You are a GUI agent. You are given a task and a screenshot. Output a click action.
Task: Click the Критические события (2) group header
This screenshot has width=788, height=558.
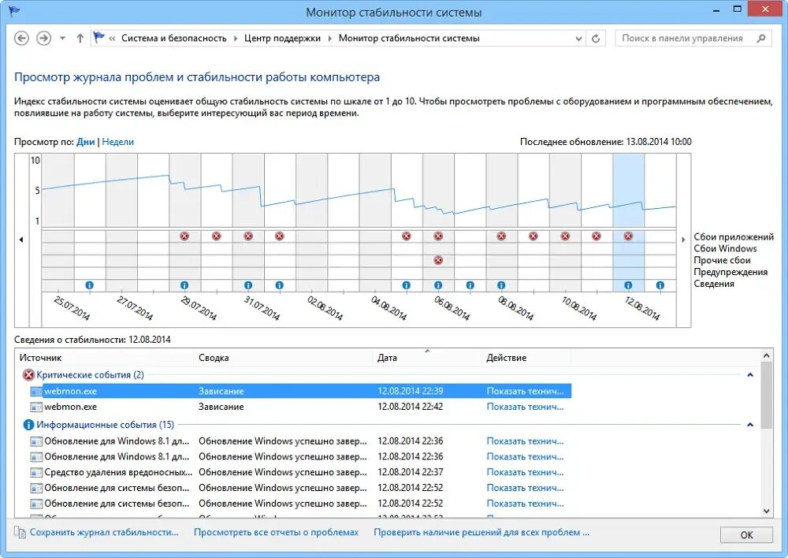tap(90, 375)
